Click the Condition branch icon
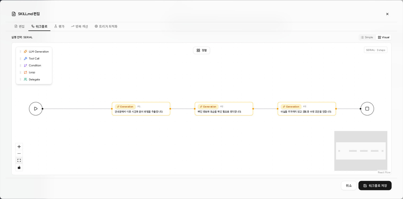Viewport: 403px width, 199px height. (25, 65)
